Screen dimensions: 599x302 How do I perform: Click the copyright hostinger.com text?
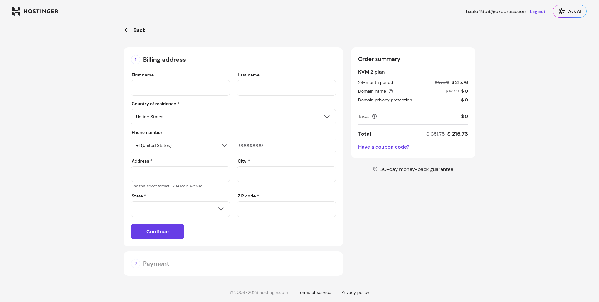click(259, 292)
